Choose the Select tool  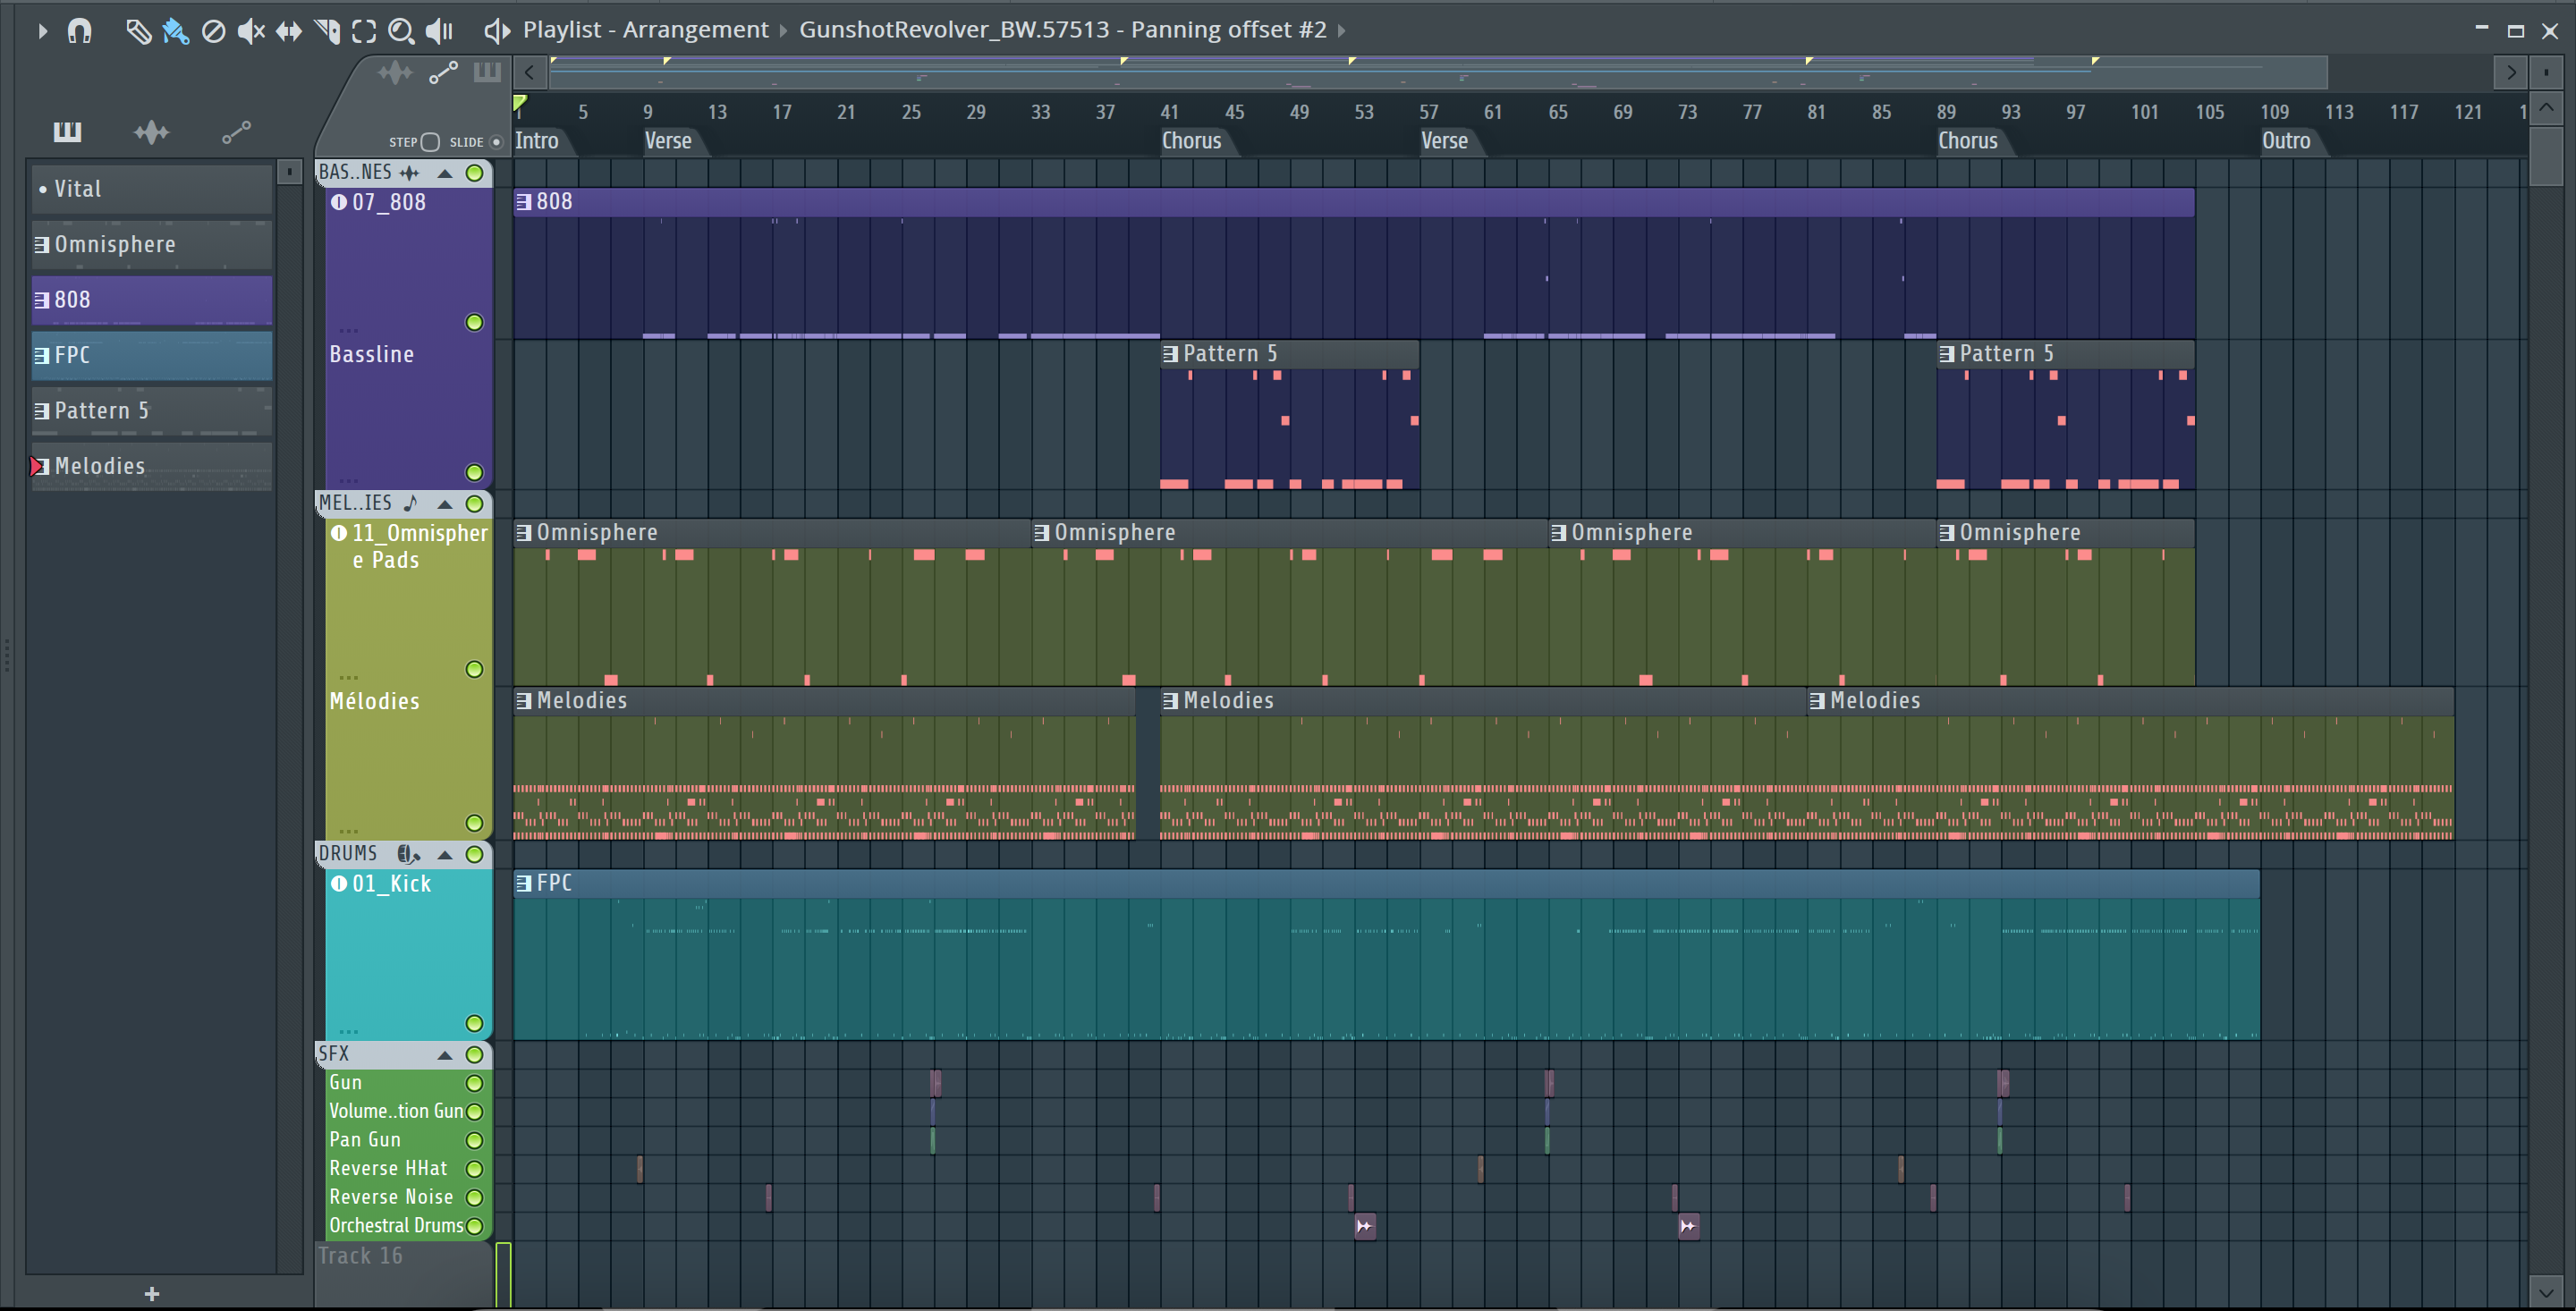pyautogui.click(x=364, y=31)
